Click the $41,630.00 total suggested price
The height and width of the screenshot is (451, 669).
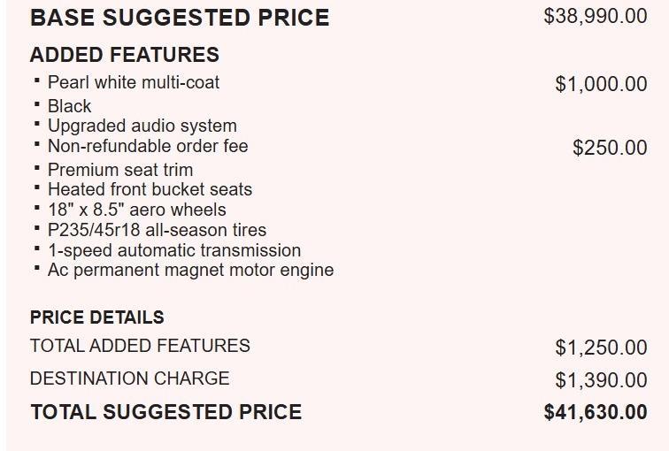pyautogui.click(x=596, y=412)
